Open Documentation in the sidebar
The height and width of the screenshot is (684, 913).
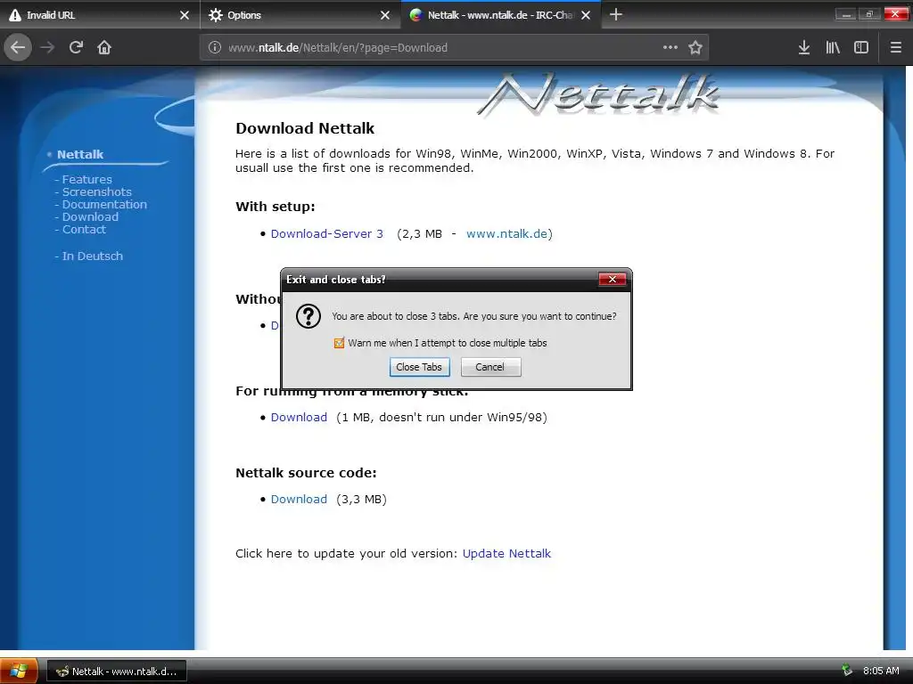click(x=104, y=204)
